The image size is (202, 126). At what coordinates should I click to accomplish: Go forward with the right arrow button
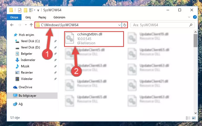point(19,25)
